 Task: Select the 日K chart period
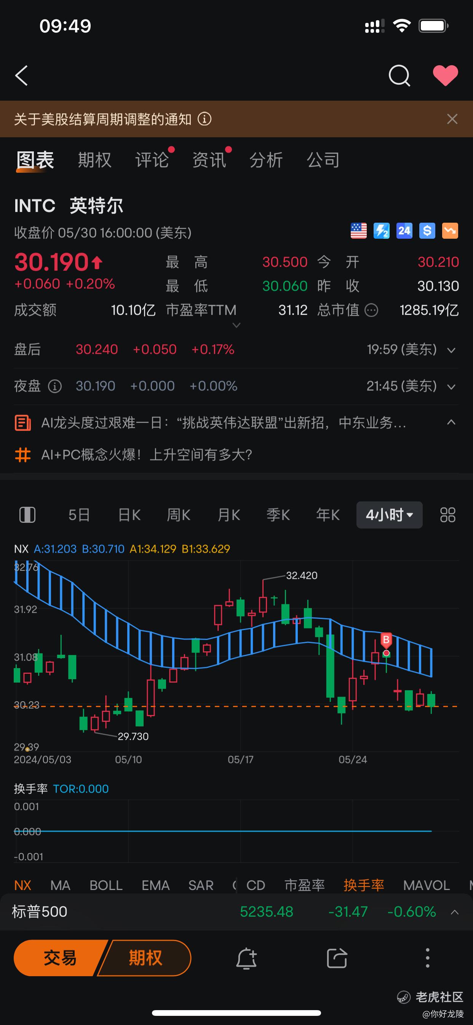pos(129,515)
